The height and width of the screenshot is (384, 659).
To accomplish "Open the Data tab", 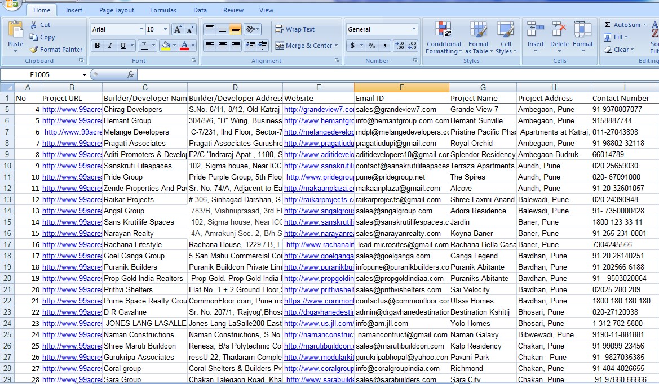I will (200, 10).
